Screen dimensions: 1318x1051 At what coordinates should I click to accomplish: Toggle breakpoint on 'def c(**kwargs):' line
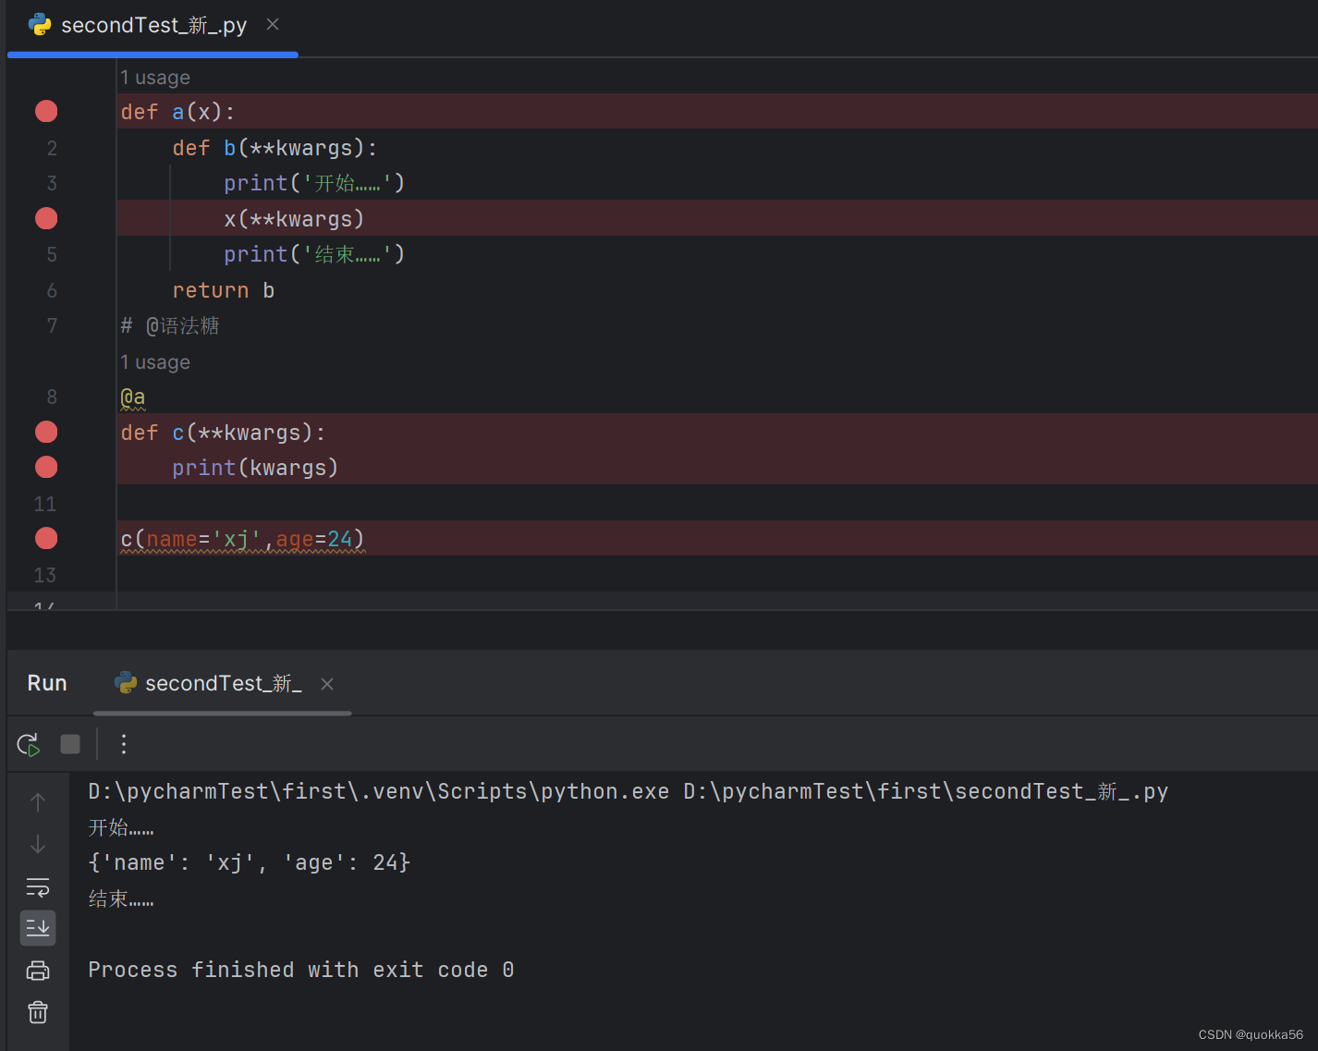pyautogui.click(x=46, y=433)
